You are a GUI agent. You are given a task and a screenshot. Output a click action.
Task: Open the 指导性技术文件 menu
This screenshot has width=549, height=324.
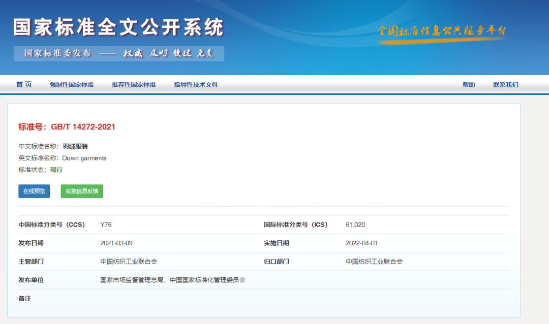(x=195, y=84)
